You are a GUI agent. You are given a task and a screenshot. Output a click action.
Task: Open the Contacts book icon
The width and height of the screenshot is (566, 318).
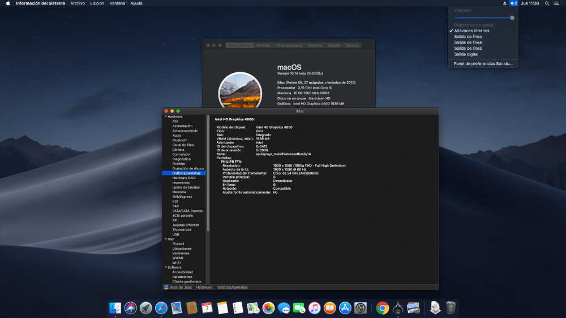[x=192, y=308]
